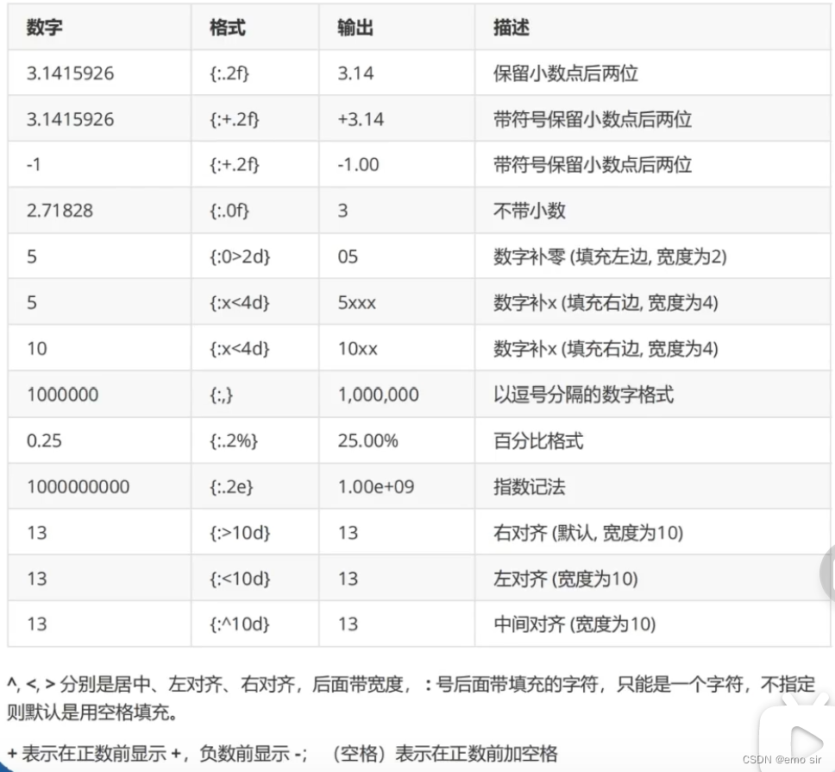835x772 pixels.
Task: Click the 25.00% output value
Action: 367,440
